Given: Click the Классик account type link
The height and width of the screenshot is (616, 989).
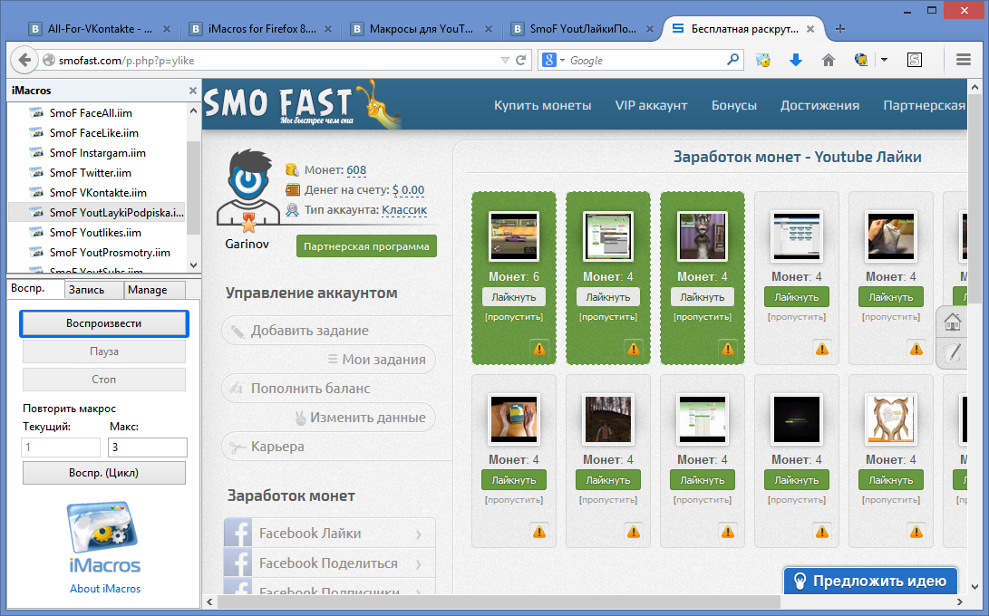Looking at the screenshot, I should tap(404, 210).
